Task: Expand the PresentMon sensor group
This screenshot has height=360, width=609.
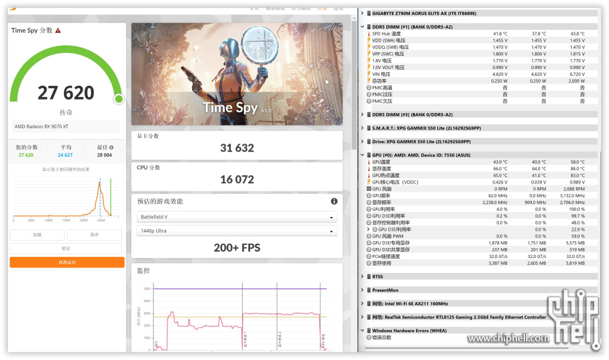Action: click(x=363, y=290)
